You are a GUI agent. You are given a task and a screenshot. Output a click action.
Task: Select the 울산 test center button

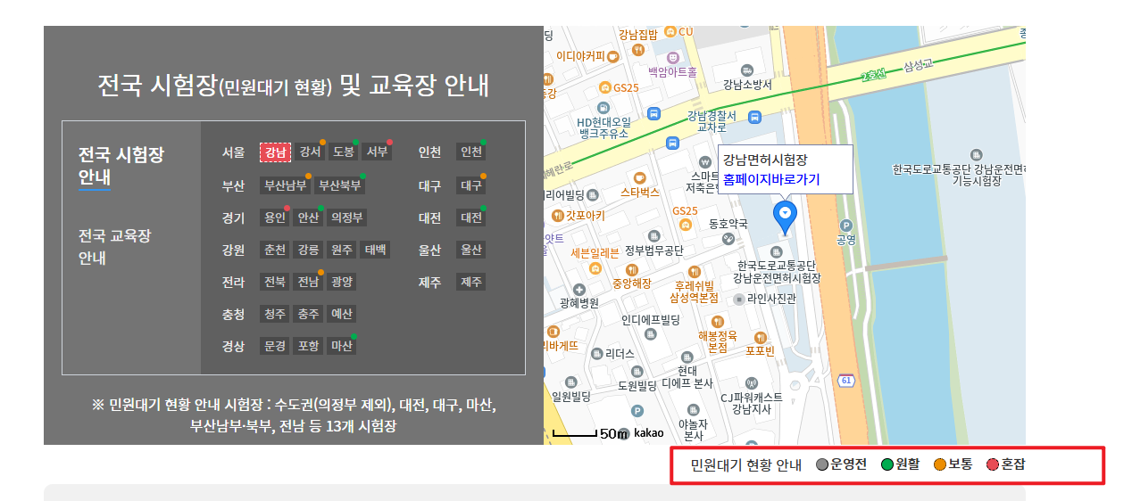[x=471, y=250]
